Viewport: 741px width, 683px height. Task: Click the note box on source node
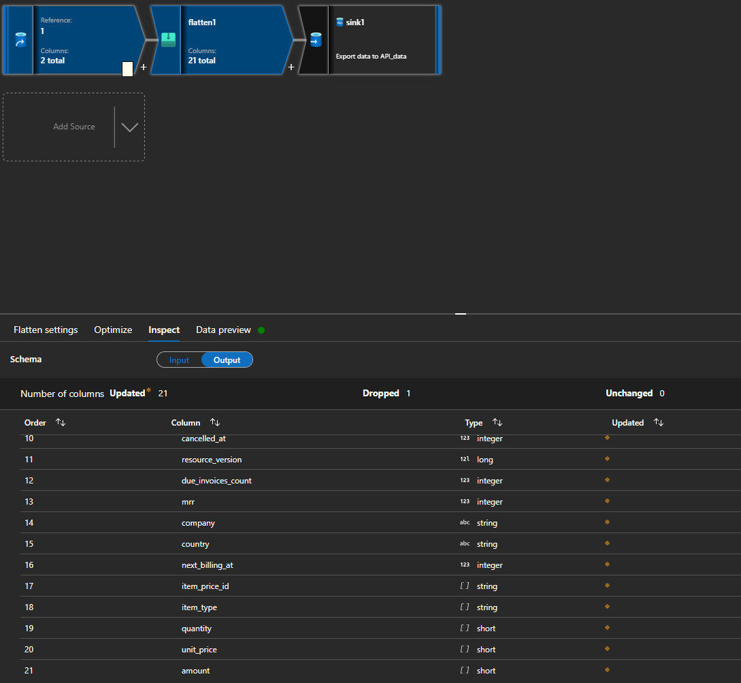tap(128, 69)
